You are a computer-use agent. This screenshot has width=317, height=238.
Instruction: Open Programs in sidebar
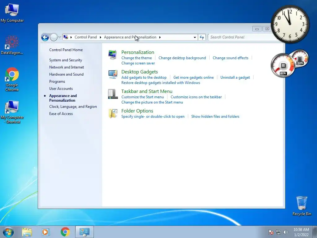point(57,82)
